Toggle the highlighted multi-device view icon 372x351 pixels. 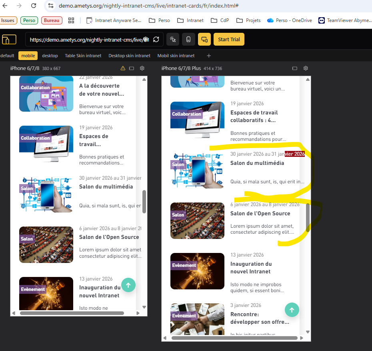pos(204,40)
